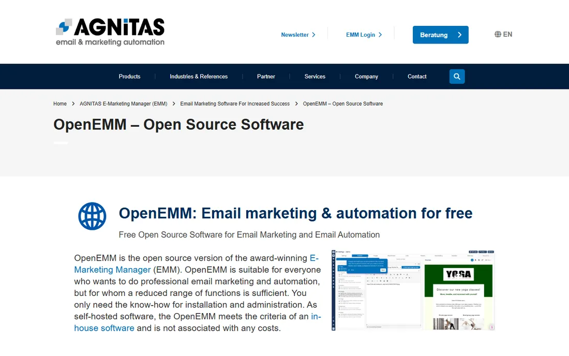The image size is (569, 356).
Task: Open the Newsletter link
Action: click(x=298, y=35)
